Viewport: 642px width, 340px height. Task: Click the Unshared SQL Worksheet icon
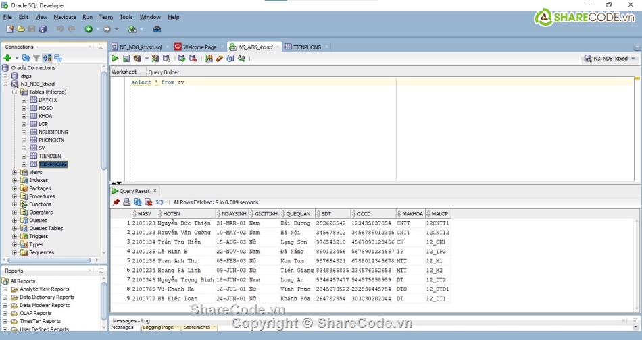[209, 59]
